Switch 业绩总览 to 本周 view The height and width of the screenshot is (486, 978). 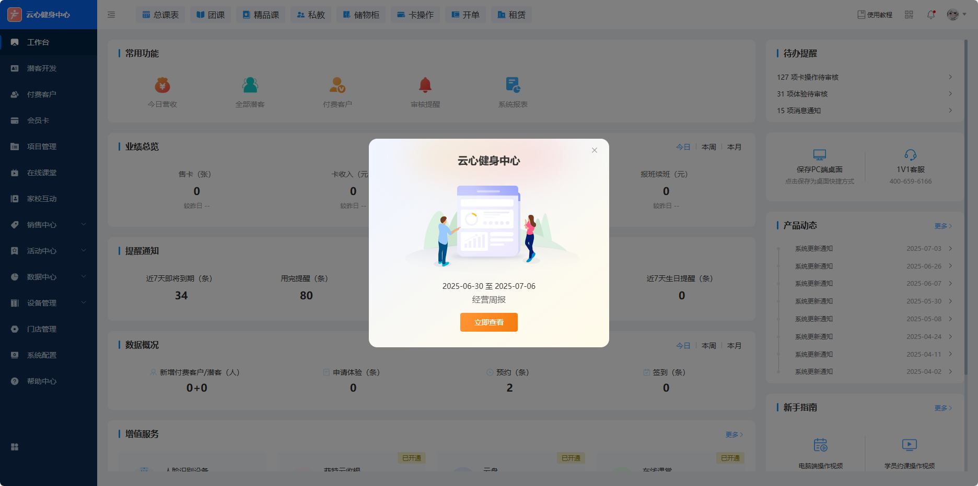pyautogui.click(x=708, y=147)
